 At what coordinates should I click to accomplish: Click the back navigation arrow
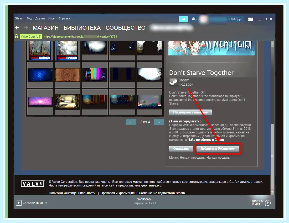click(17, 28)
